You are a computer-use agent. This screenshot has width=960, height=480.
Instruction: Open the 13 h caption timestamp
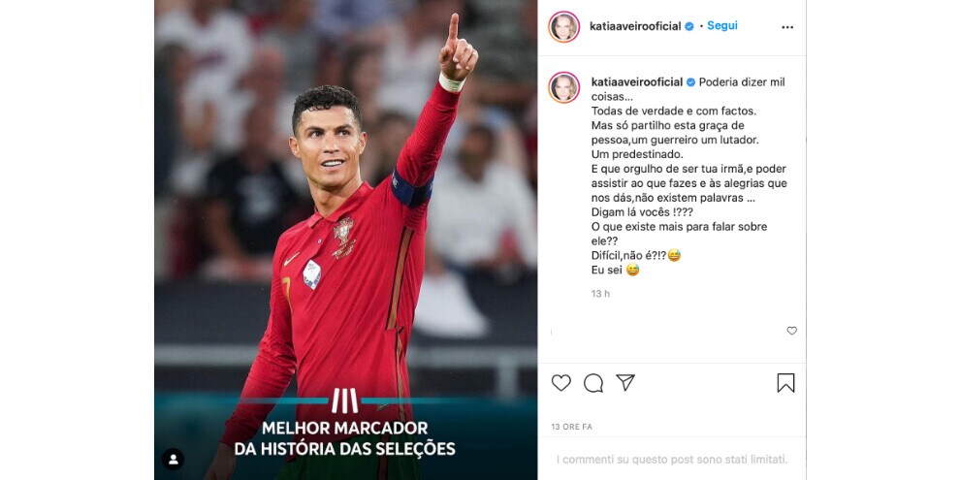600,294
